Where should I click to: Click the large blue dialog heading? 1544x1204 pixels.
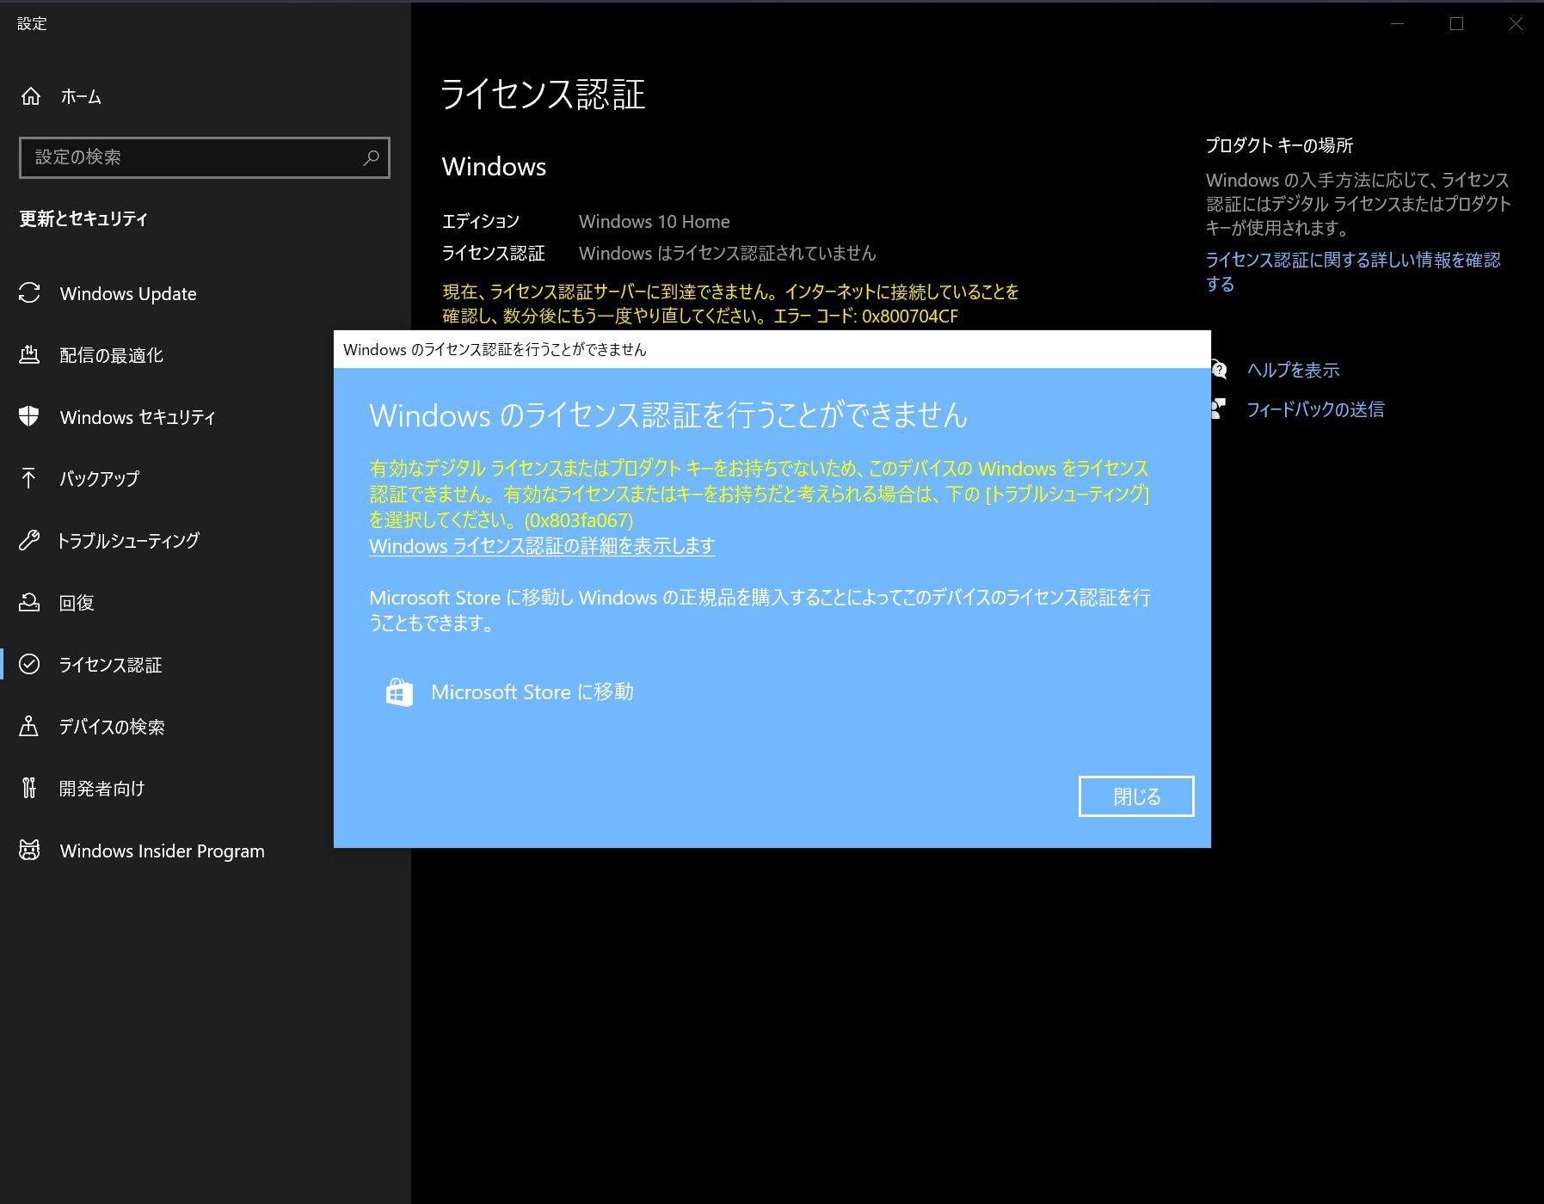click(x=668, y=415)
